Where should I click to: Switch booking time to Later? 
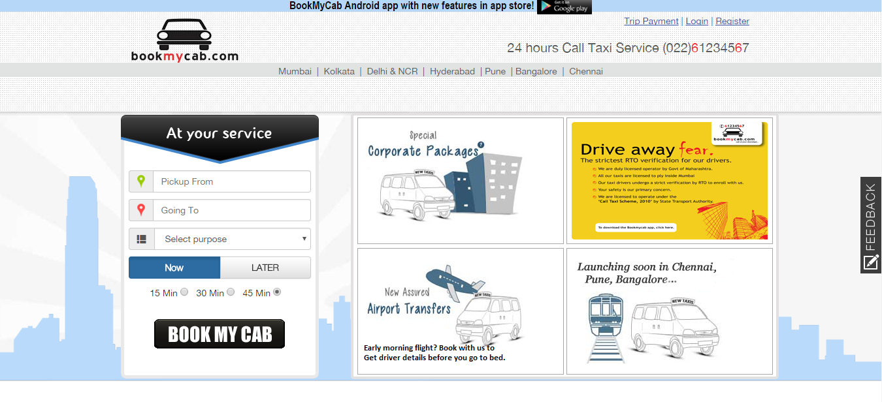click(x=265, y=268)
